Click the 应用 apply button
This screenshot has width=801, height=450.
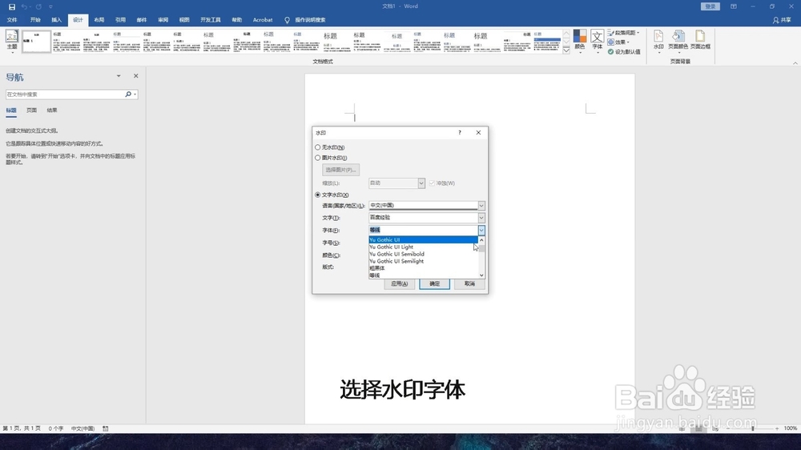pyautogui.click(x=399, y=283)
